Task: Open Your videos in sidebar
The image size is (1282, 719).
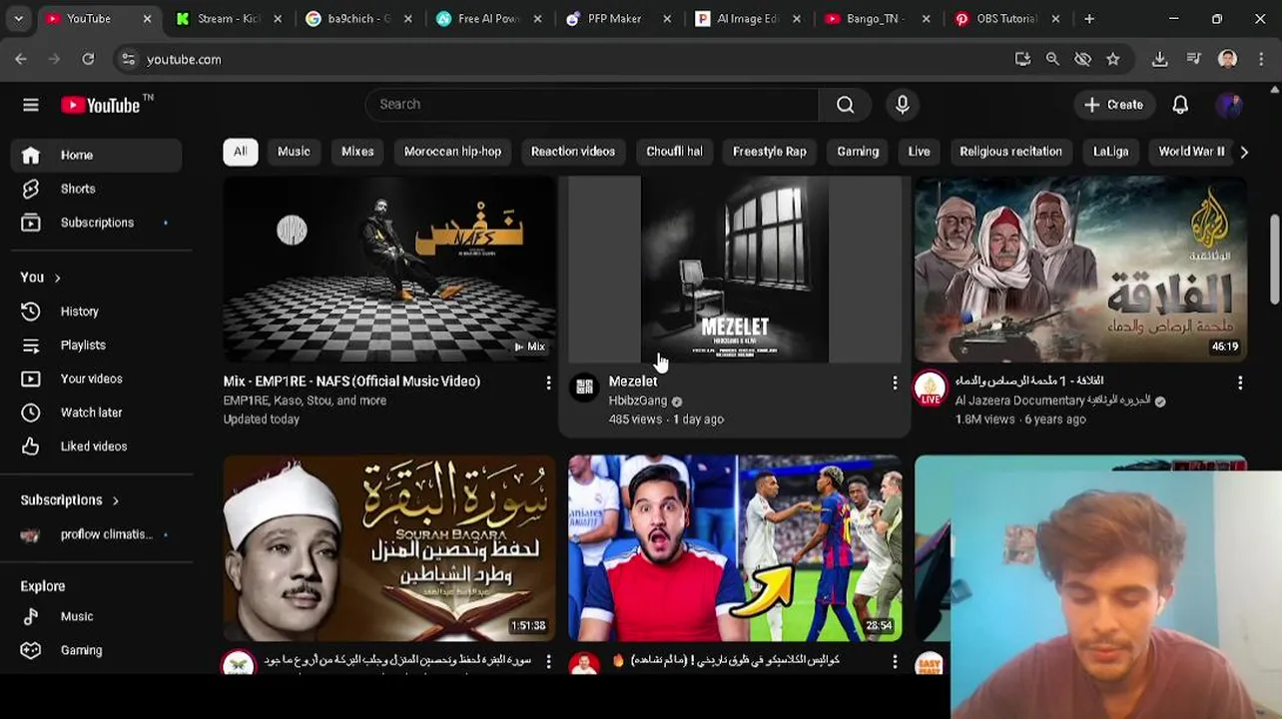Action: [x=97, y=379]
